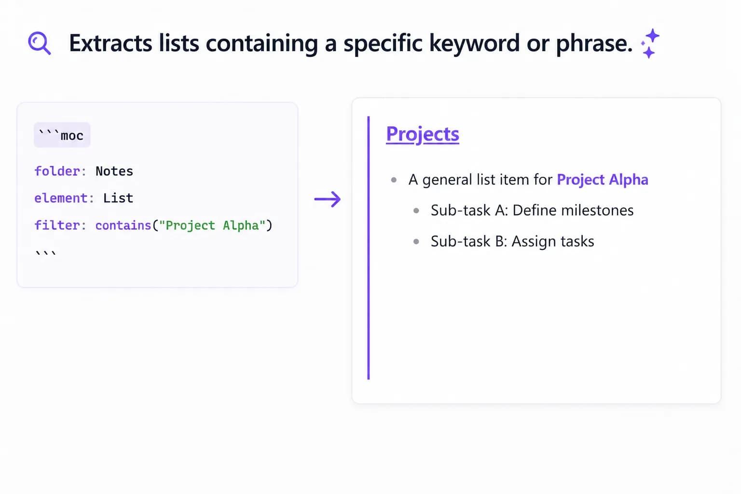
Task: Select the Sub-task A: Define milestones item
Action: [532, 210]
